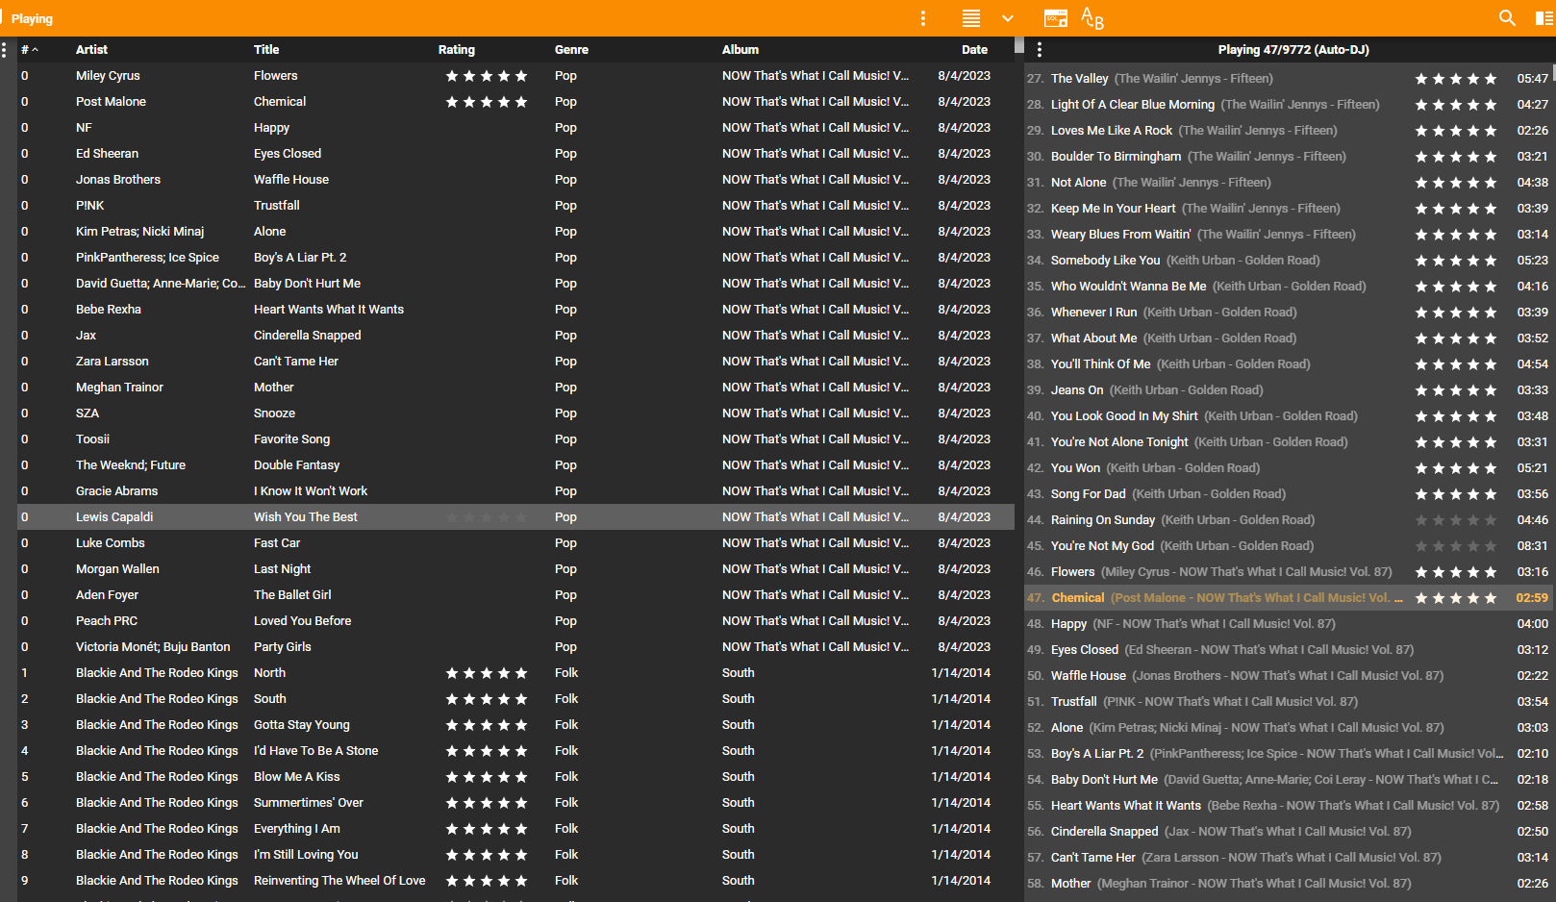Click the track list vertical scrollbar thumb
This screenshot has height=902, width=1556.
tap(1019, 45)
